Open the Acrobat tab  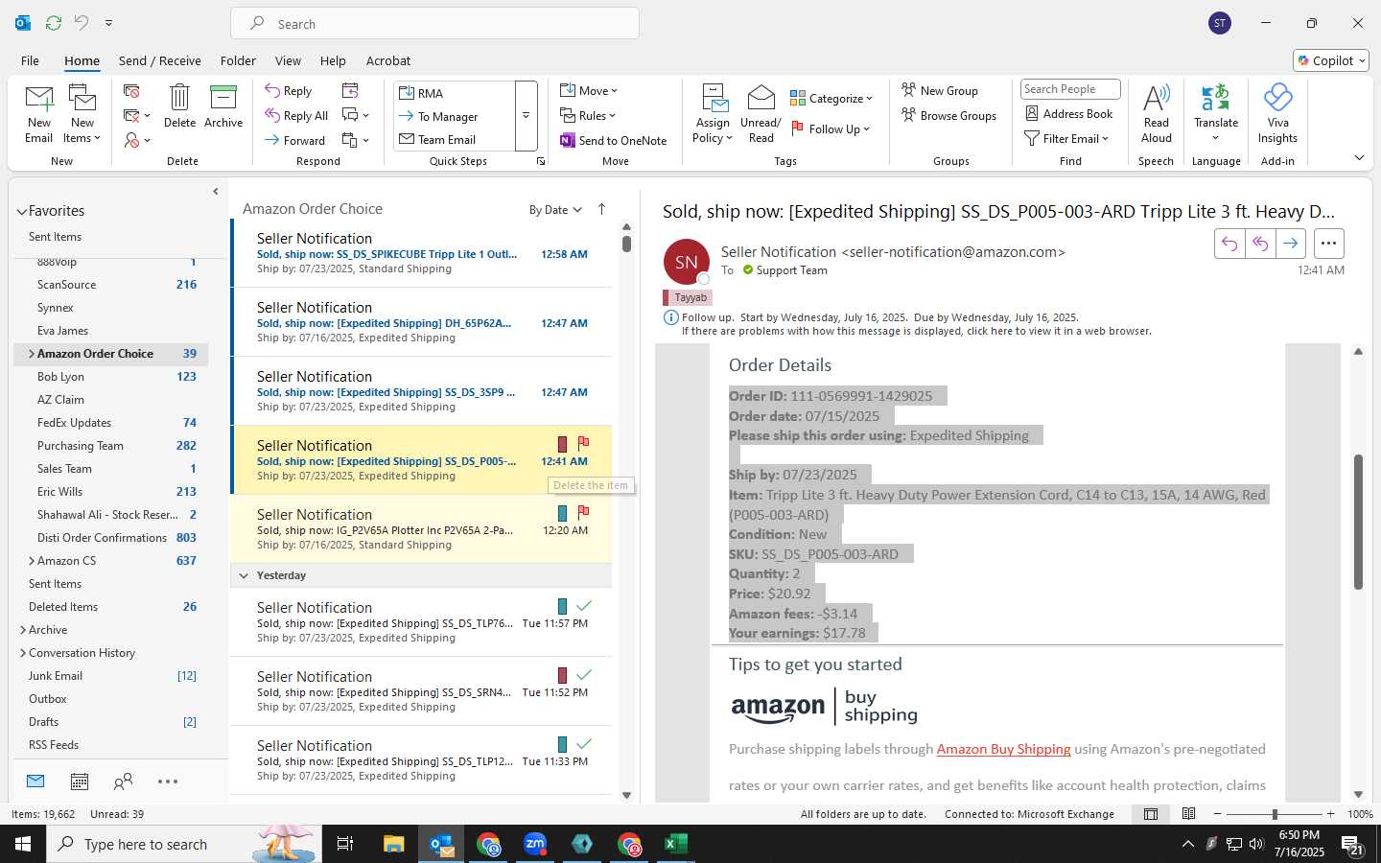388,60
